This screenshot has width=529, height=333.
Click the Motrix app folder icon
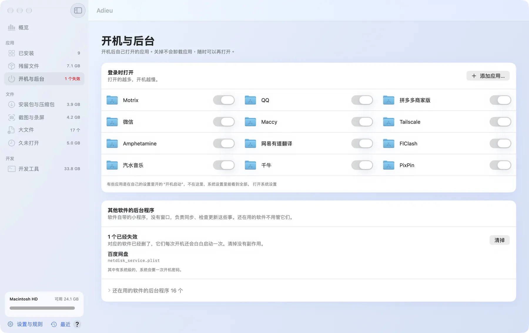(x=112, y=100)
